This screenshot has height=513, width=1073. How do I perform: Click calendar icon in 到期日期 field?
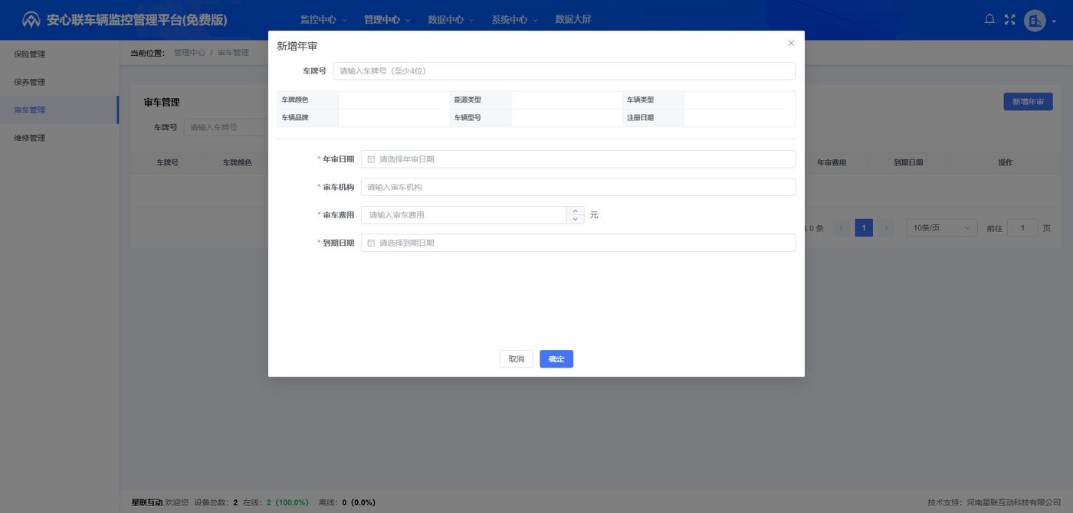pyautogui.click(x=371, y=243)
